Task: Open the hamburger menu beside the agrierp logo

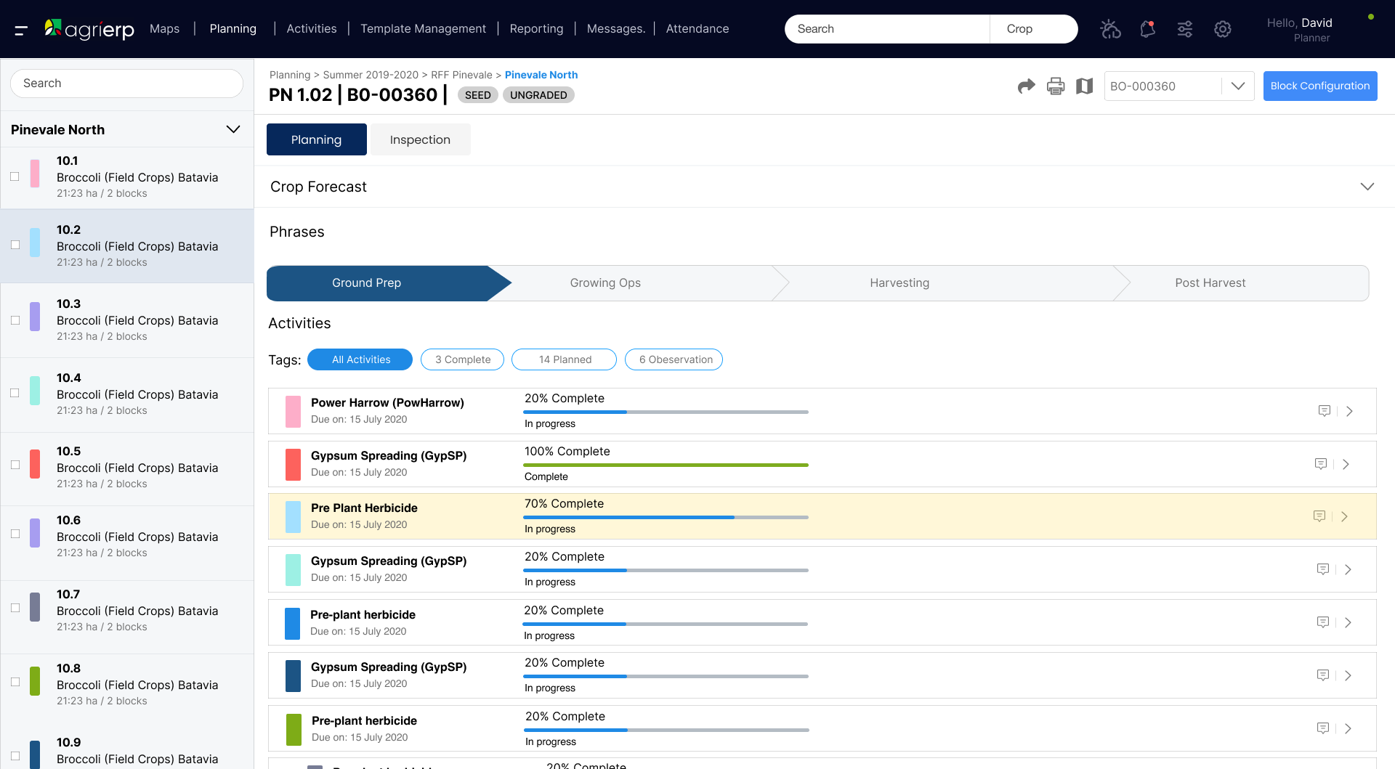Action: [x=21, y=29]
